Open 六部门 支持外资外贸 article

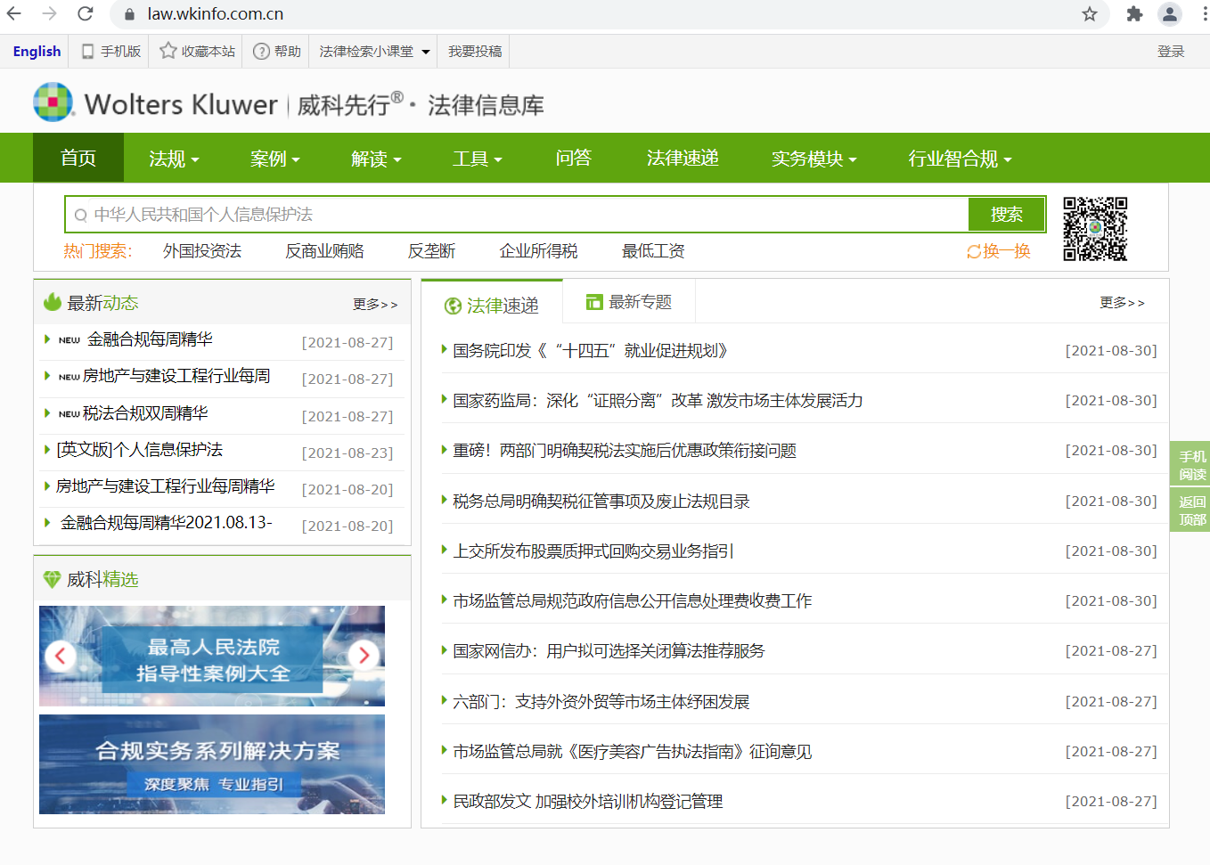601,702
